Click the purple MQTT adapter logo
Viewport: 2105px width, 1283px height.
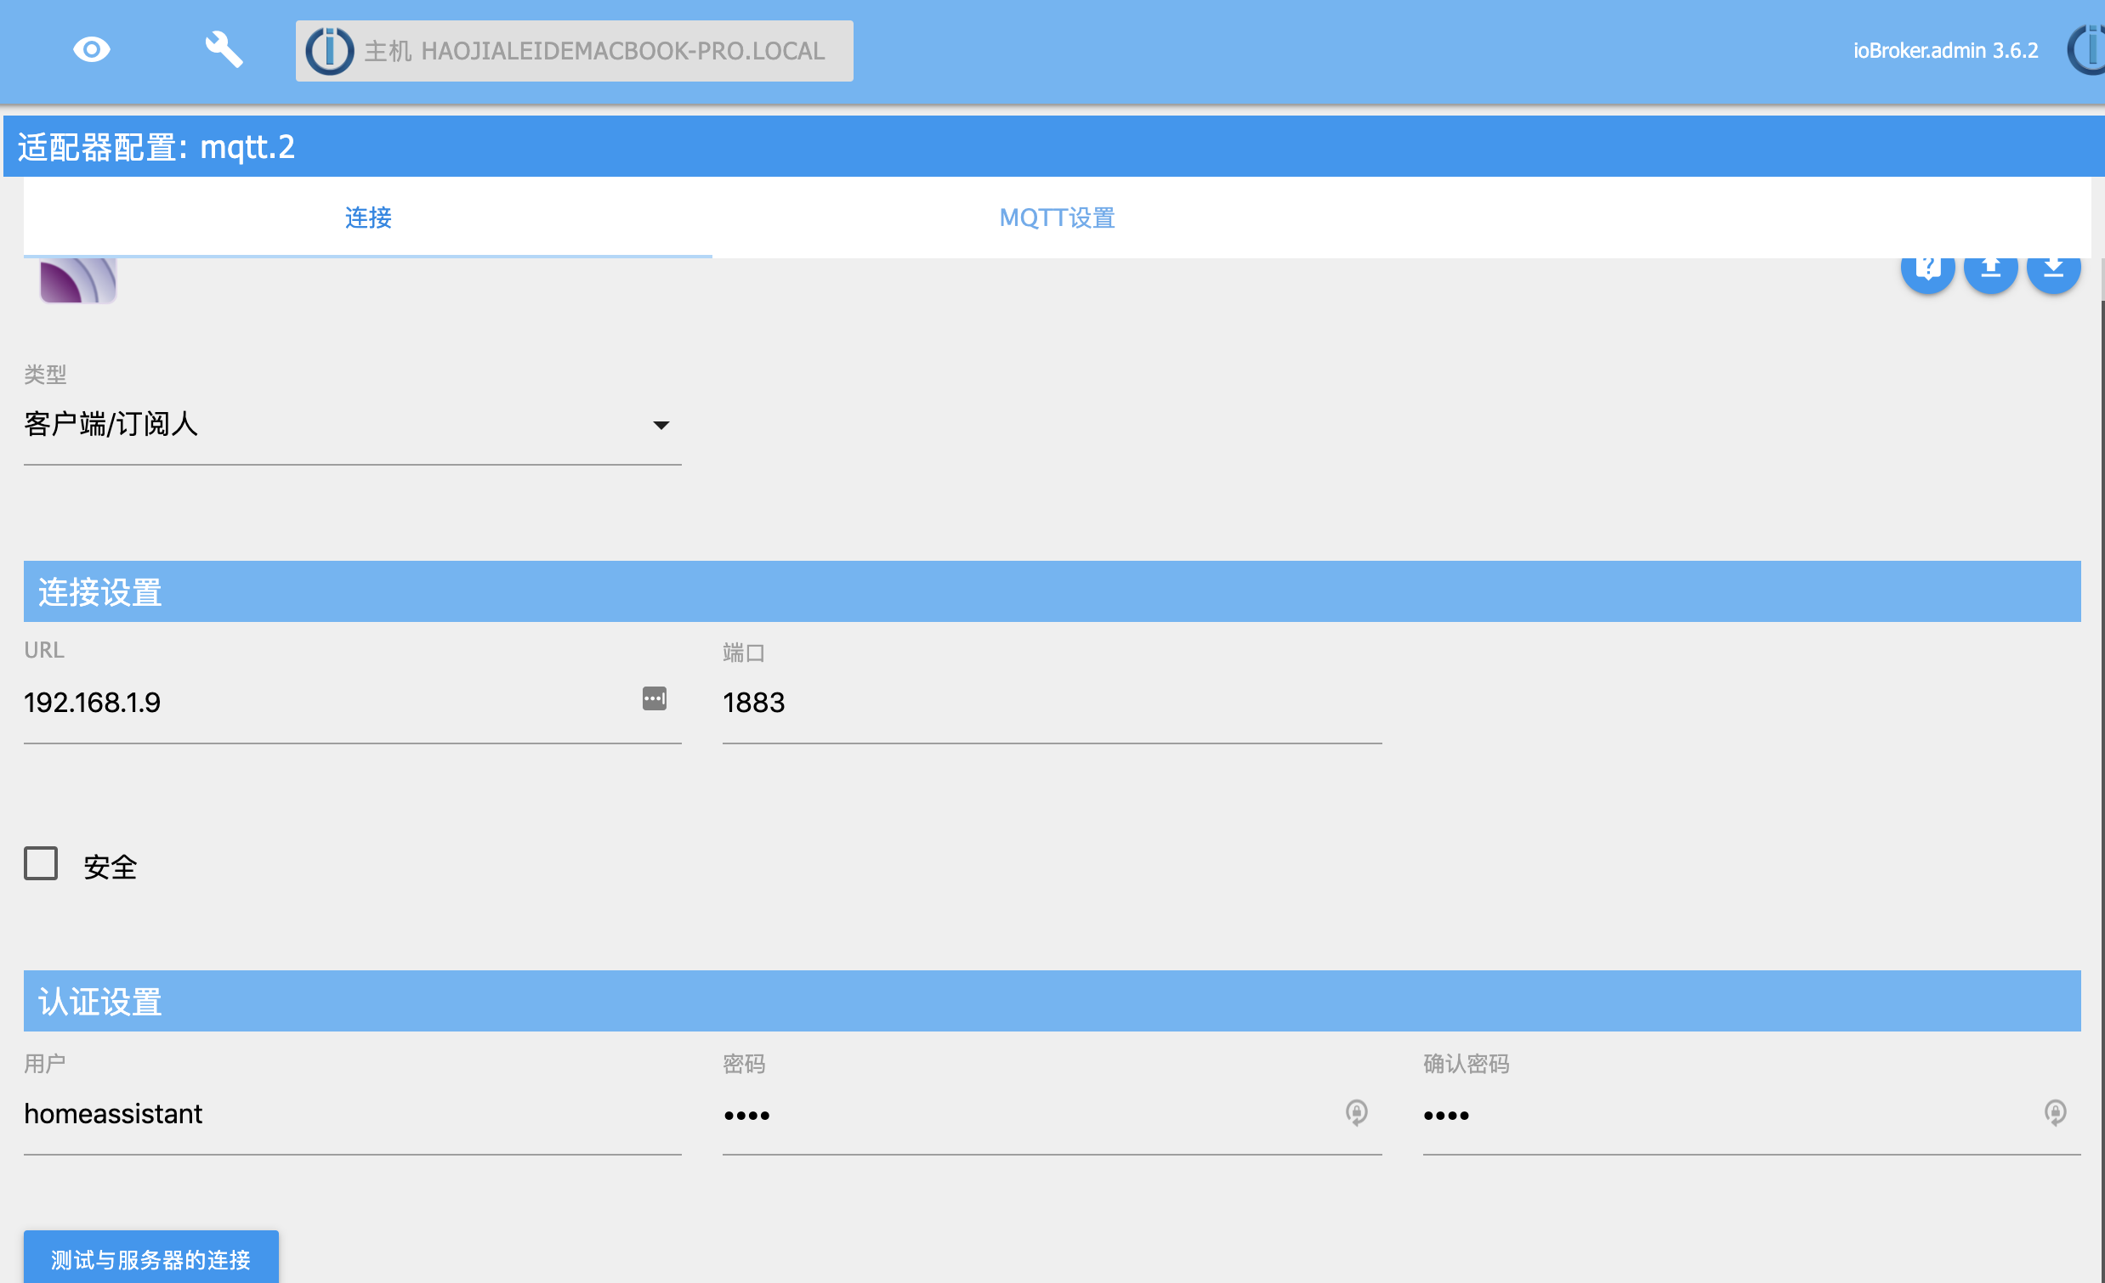[x=77, y=280]
